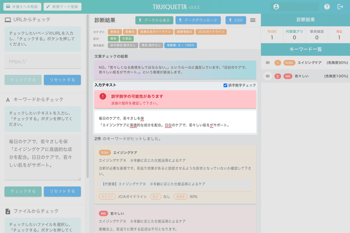Select the 景表法 category tag
This screenshot has height=233, width=350.
(115, 32)
